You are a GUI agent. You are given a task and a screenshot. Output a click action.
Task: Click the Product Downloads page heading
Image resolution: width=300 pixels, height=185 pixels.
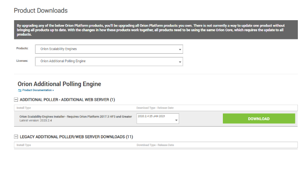tap(41, 10)
